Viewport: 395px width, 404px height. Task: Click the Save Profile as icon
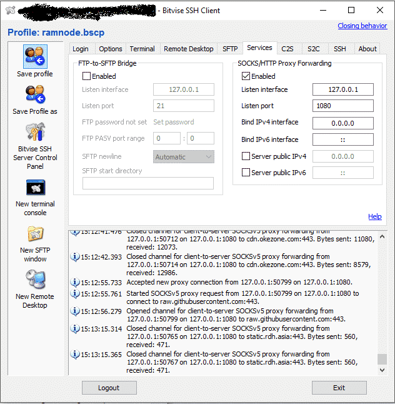(35, 94)
